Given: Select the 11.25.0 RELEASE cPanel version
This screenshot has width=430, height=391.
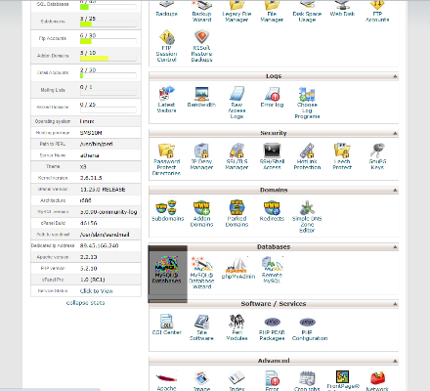Looking at the screenshot, I should tap(103, 190).
